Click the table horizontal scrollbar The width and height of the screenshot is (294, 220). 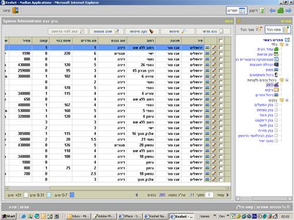click(118, 188)
